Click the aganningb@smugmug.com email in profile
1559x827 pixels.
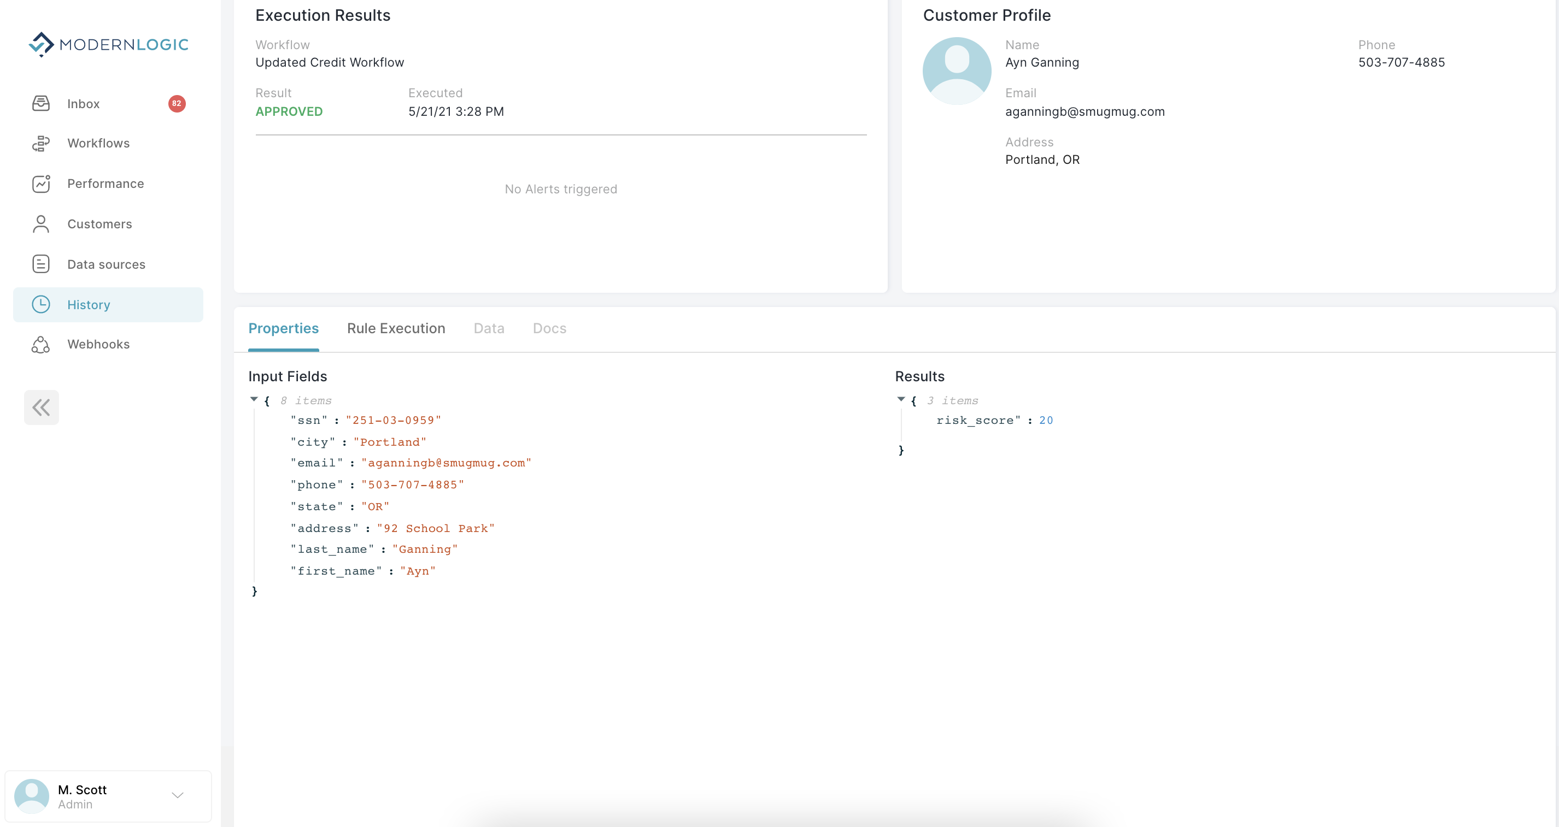point(1085,111)
